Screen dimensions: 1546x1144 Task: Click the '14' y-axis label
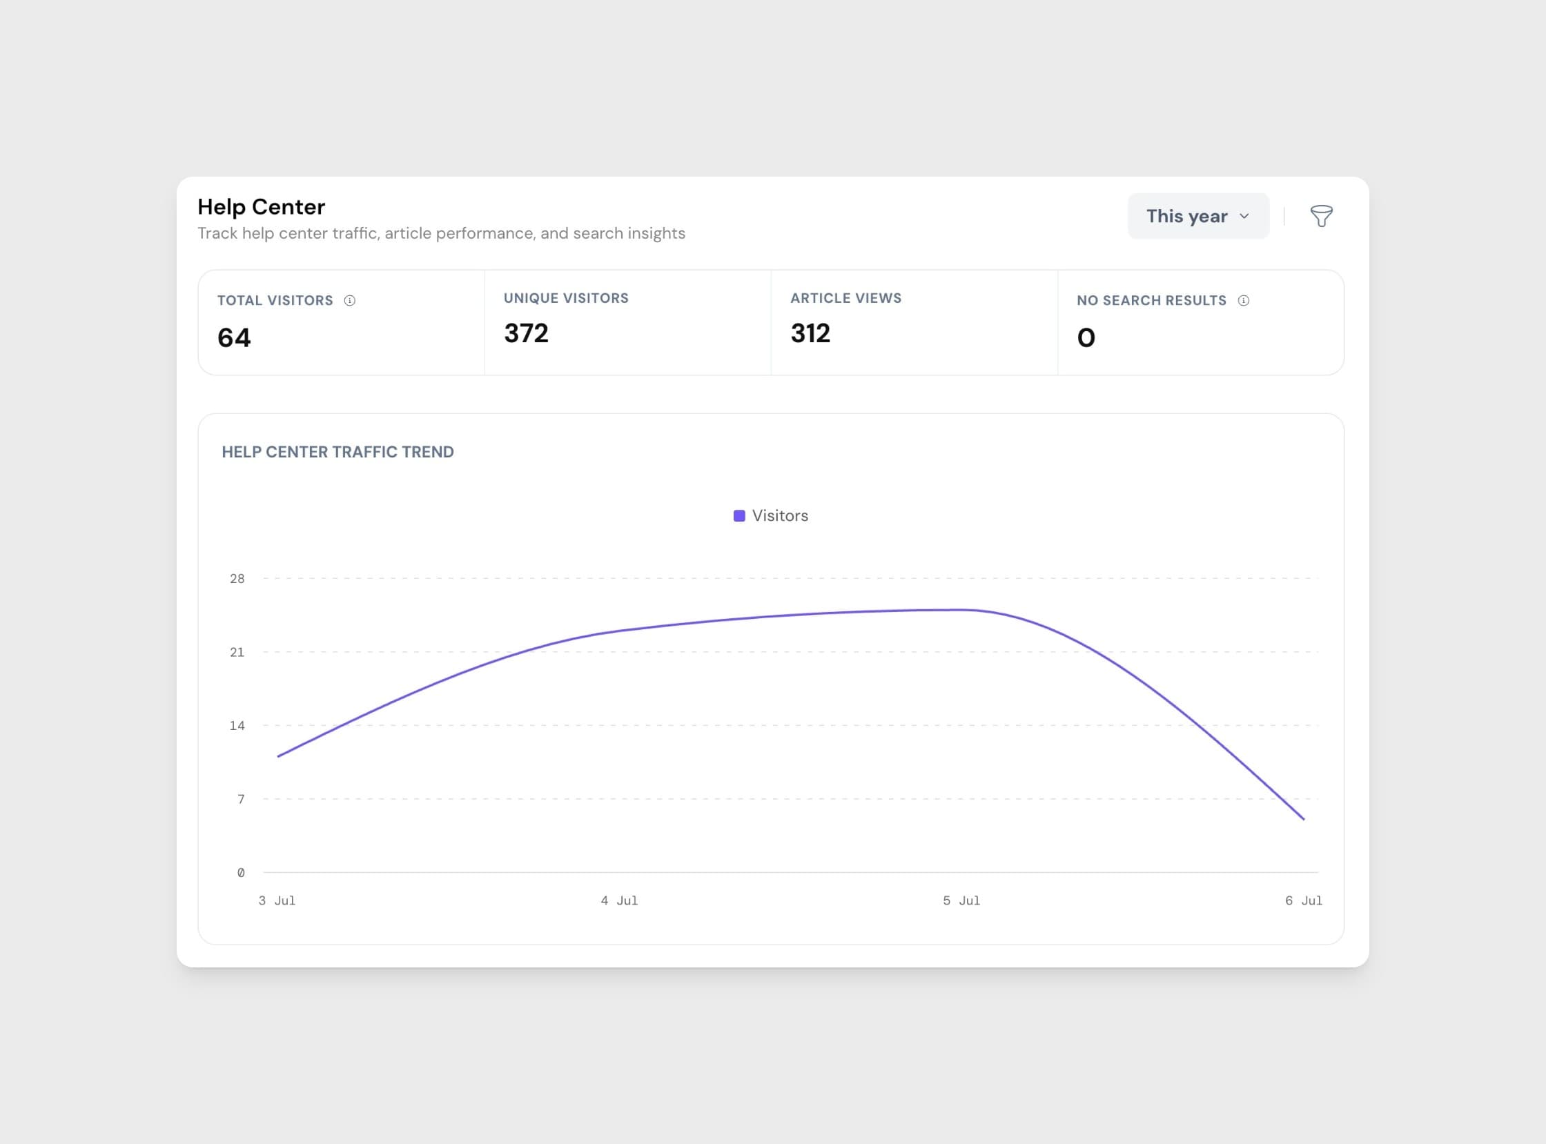pos(237,726)
